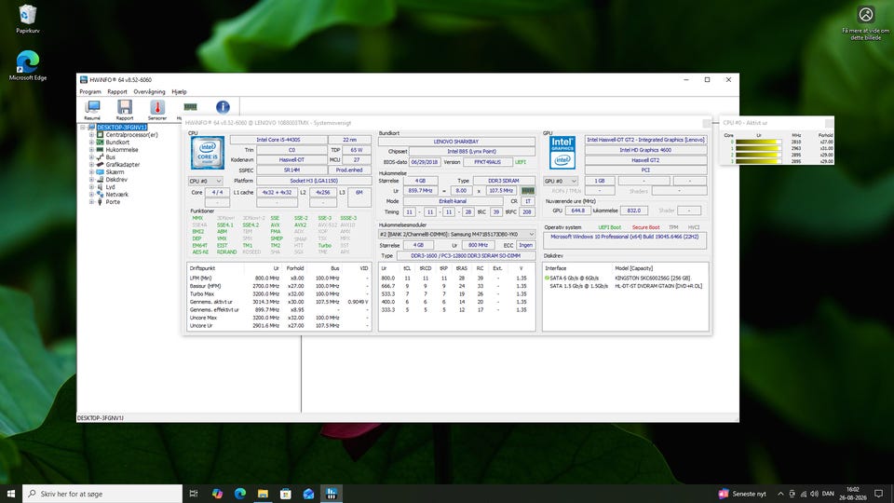Expand the Hukommelse tree node
894x503 pixels.
[x=91, y=149]
